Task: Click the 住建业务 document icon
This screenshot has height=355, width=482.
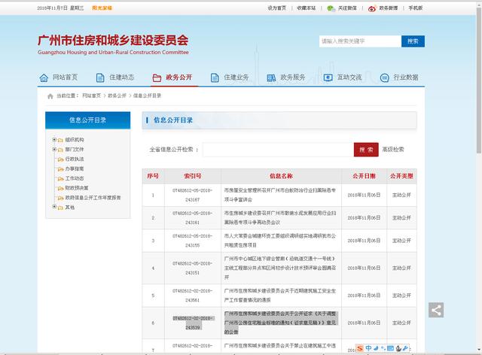Action: coord(215,77)
